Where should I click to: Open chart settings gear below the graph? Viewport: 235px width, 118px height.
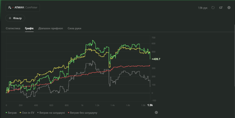[156, 112]
